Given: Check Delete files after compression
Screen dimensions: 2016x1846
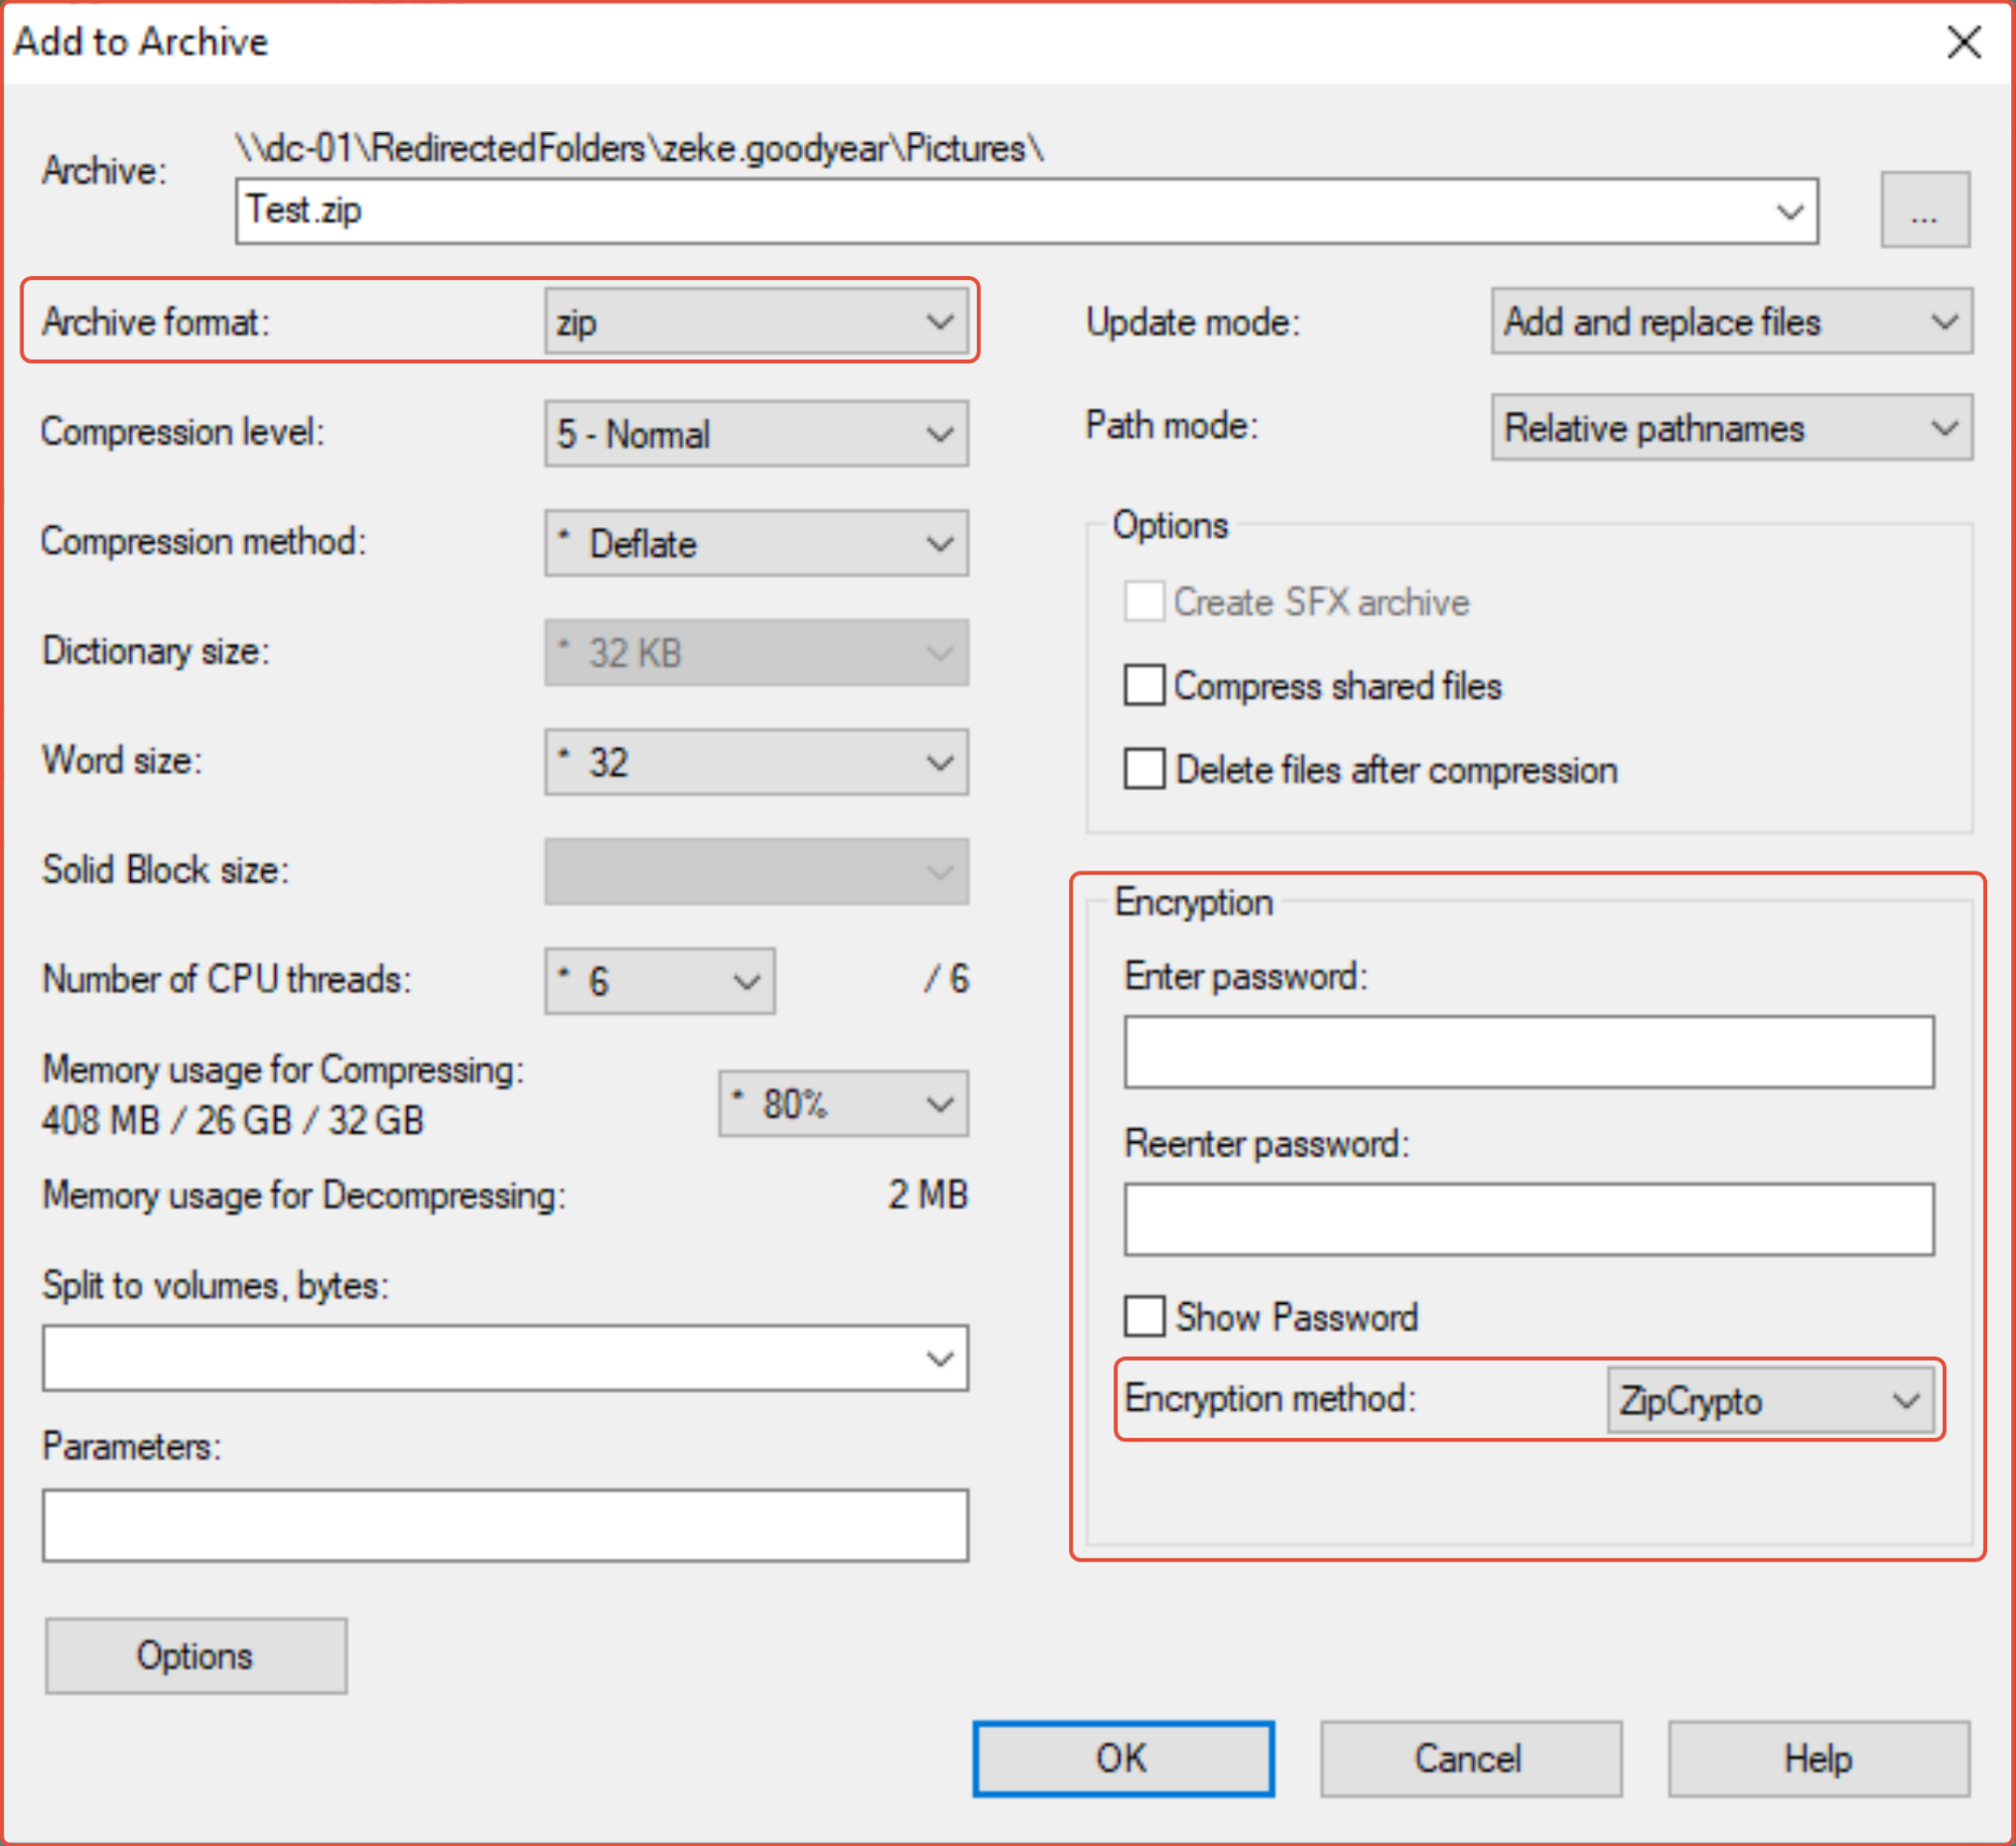Looking at the screenshot, I should [1144, 770].
